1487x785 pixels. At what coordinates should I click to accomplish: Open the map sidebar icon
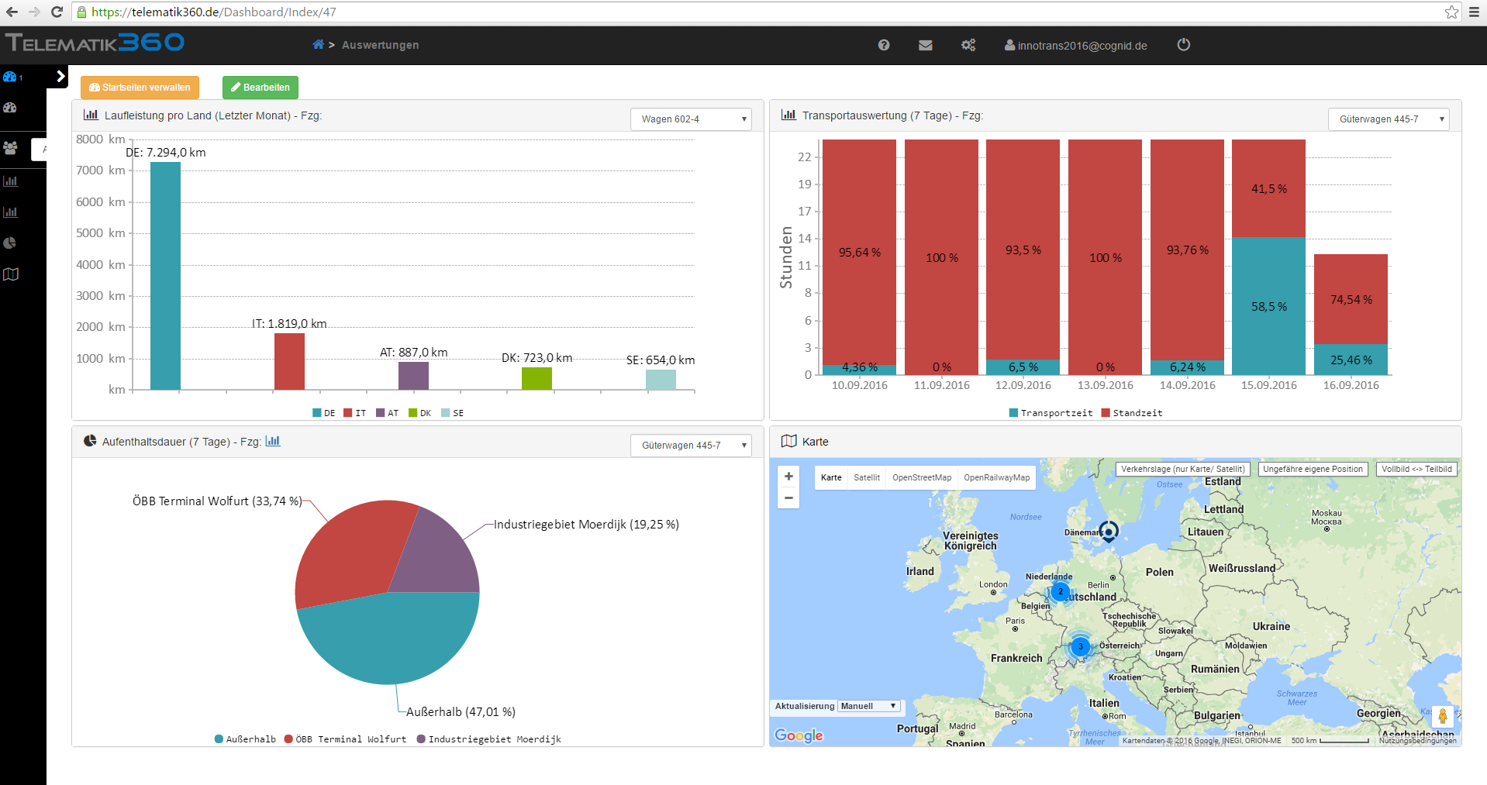pyautogui.click(x=10, y=274)
